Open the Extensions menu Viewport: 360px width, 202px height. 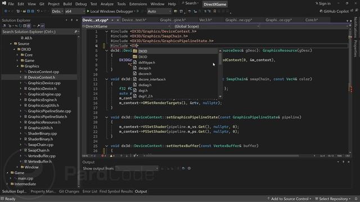[x=138, y=4]
